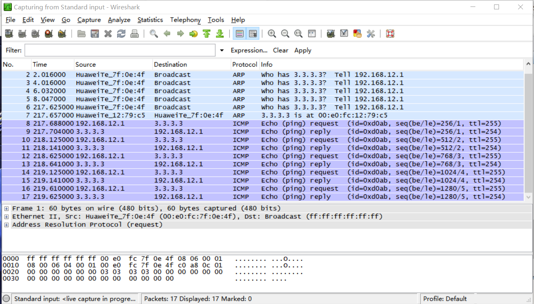Go forward in packet history arrow

tap(180, 34)
